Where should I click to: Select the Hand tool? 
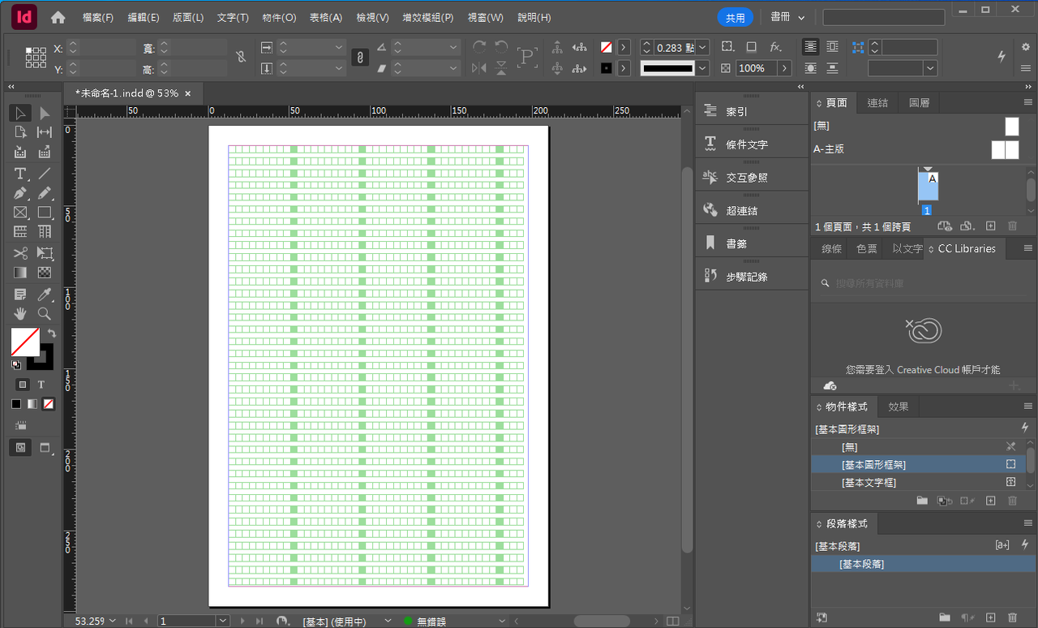point(20,313)
